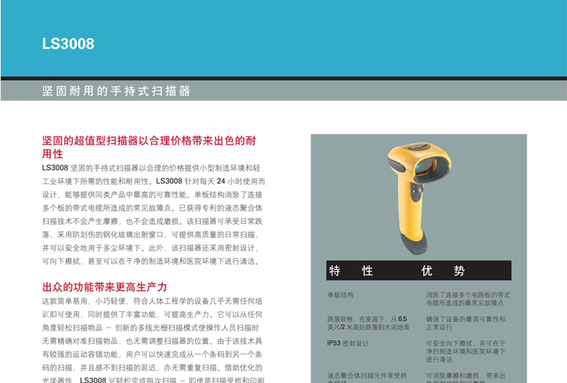Viewport: 567px width, 383px height.
Task: Click advantage text 可安全向下擦拭
Action: pos(466,351)
